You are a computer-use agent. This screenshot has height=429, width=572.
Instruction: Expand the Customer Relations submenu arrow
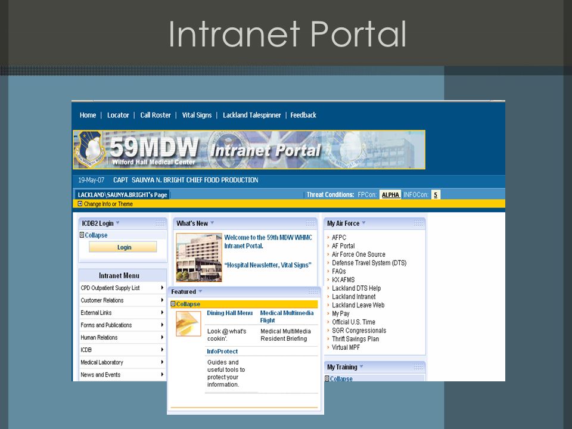click(162, 300)
